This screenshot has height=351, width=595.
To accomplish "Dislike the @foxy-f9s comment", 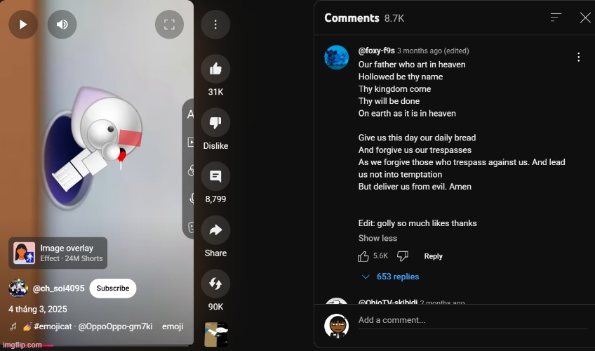I will coord(403,256).
